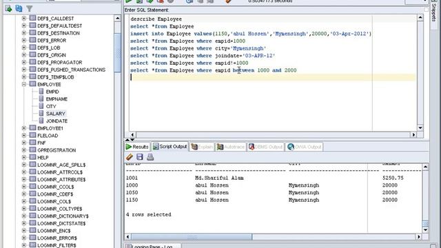
Task: Expand the EMPLOYEE1 table node
Action: [24, 128]
